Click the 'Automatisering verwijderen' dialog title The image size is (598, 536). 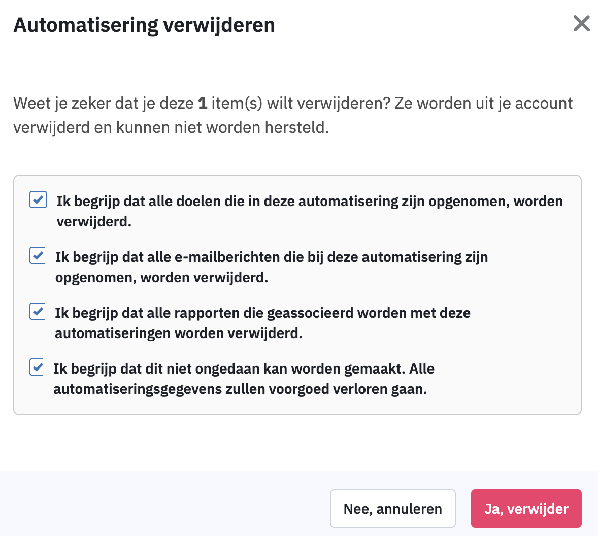tap(144, 24)
